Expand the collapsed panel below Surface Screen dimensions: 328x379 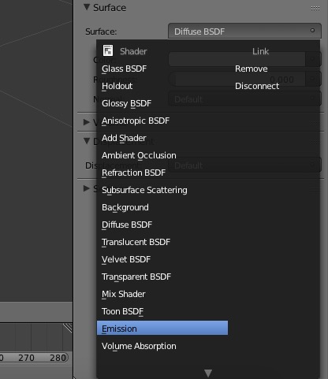pyautogui.click(x=86, y=122)
